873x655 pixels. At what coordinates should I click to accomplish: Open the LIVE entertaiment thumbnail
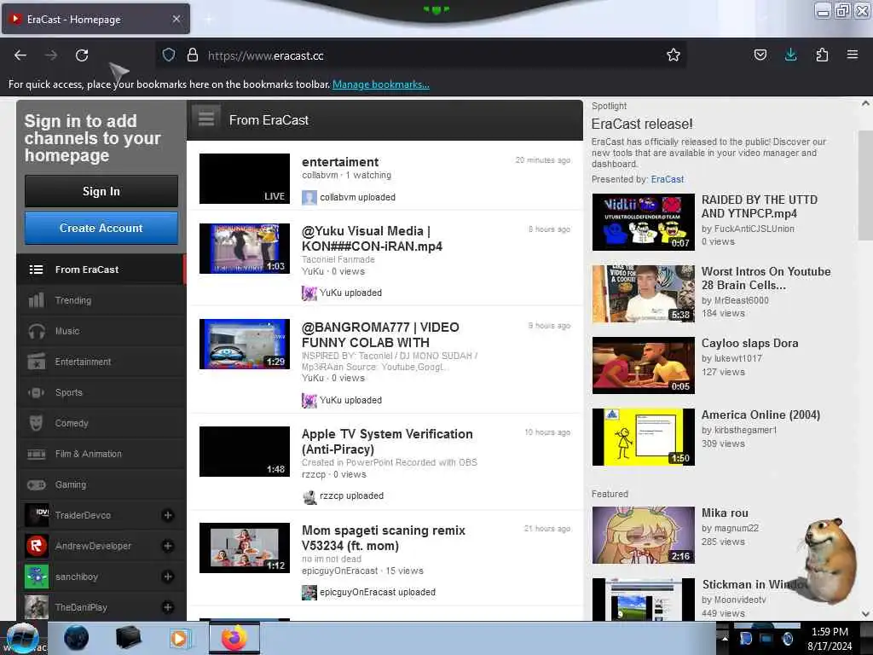coord(245,179)
